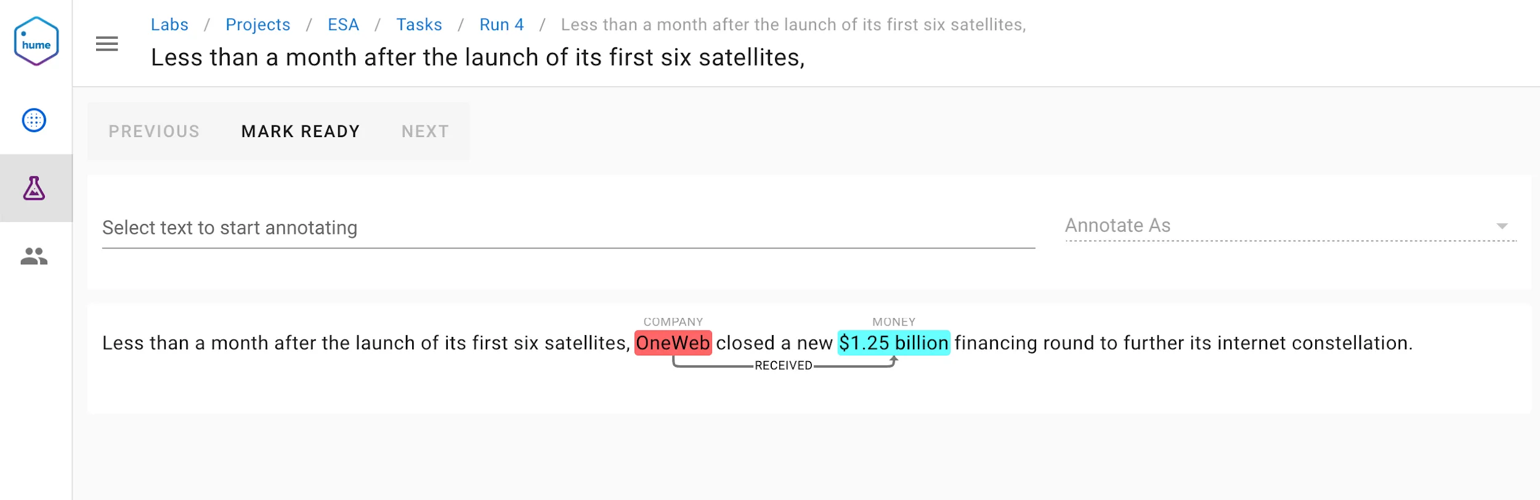Click the 'Select text to start annotating' field
This screenshot has width=1540, height=500.
point(568,228)
